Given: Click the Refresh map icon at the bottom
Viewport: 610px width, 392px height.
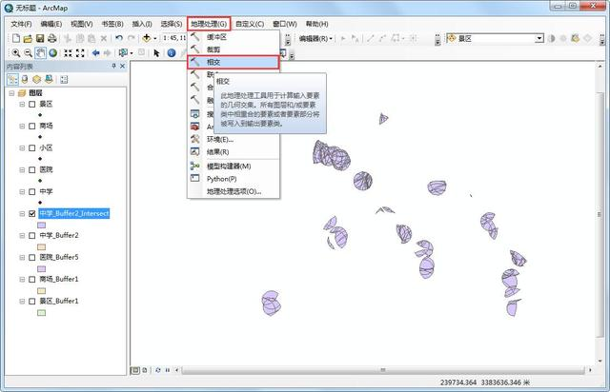Looking at the screenshot, I should (x=158, y=370).
